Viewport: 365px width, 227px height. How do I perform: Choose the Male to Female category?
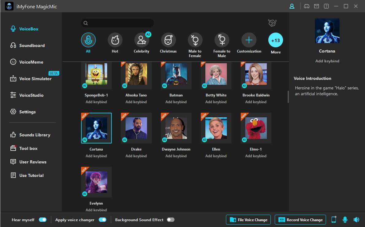pyautogui.click(x=195, y=40)
